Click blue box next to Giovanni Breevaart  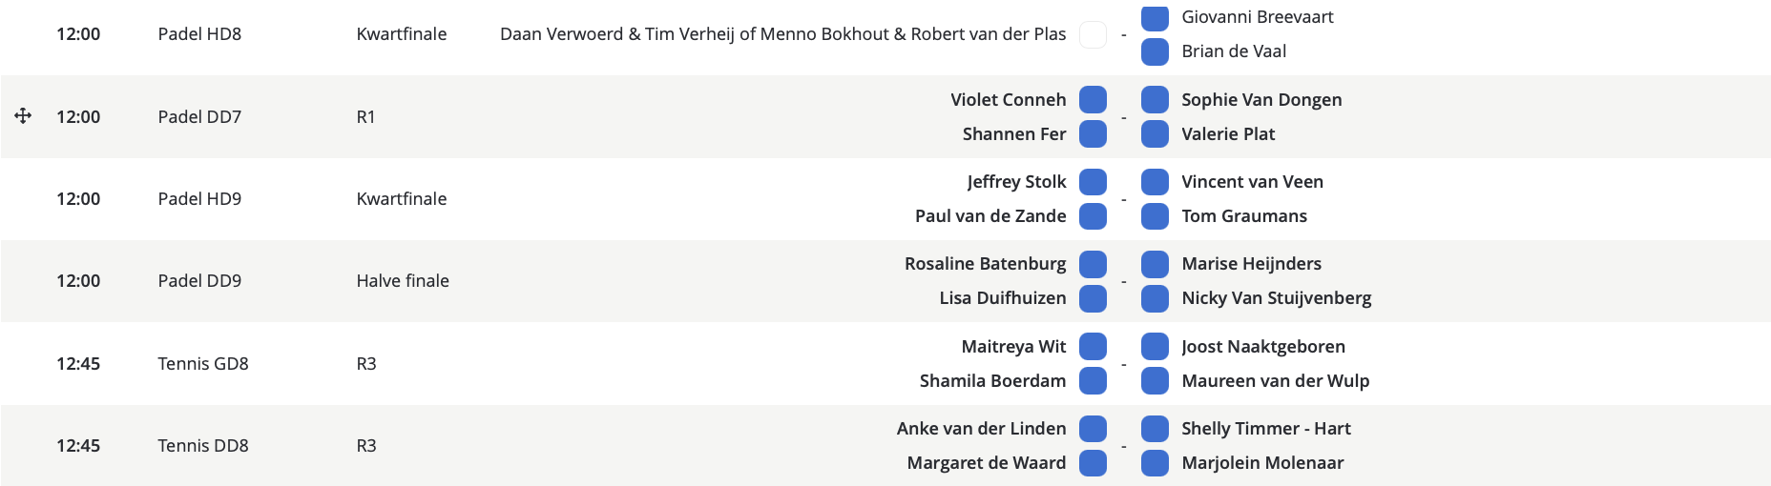pos(1155,17)
